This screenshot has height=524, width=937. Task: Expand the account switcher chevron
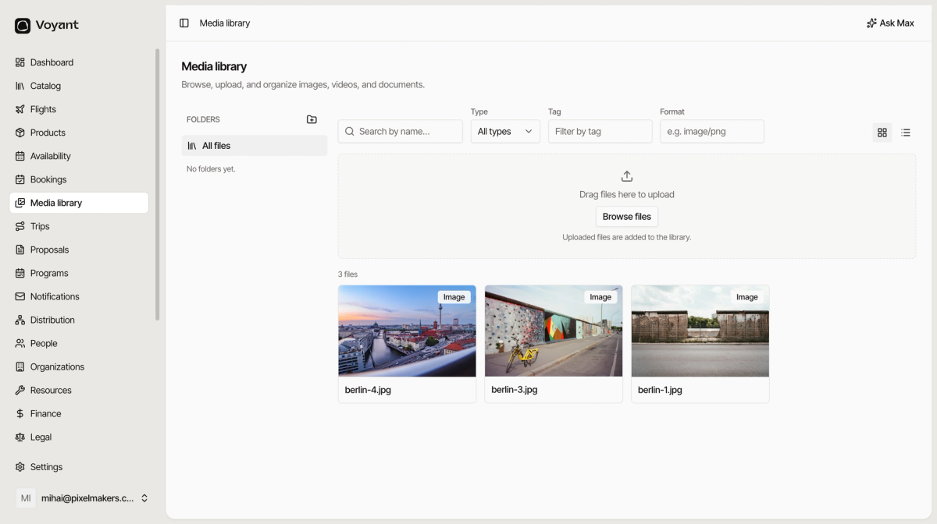[144, 498]
